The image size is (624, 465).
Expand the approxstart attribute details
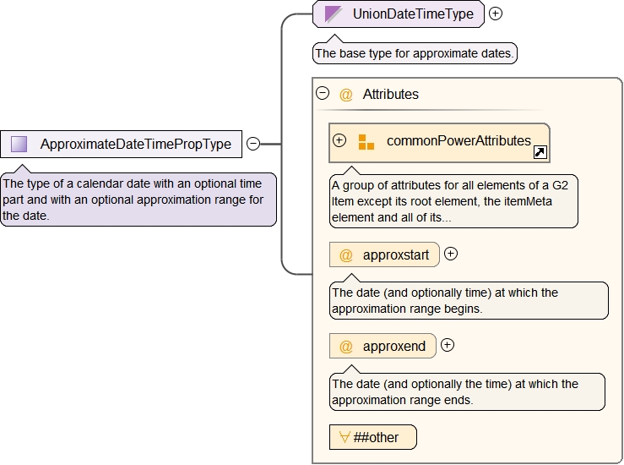pos(451,254)
